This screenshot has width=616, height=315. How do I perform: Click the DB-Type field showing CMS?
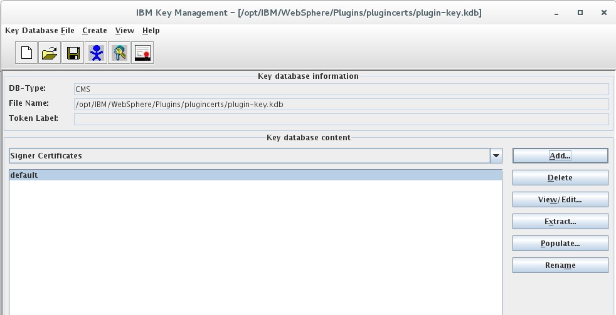pyautogui.click(x=341, y=90)
